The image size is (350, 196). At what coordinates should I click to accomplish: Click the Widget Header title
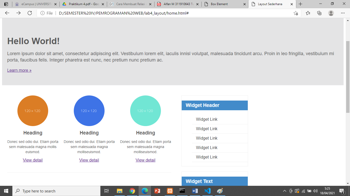pos(202,105)
